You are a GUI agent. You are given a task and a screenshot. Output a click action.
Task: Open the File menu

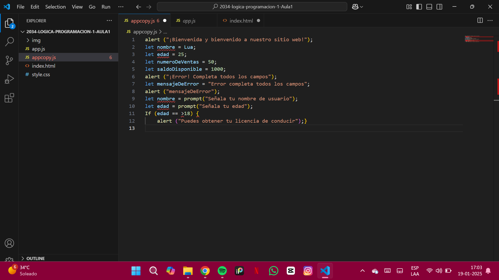pyautogui.click(x=21, y=7)
